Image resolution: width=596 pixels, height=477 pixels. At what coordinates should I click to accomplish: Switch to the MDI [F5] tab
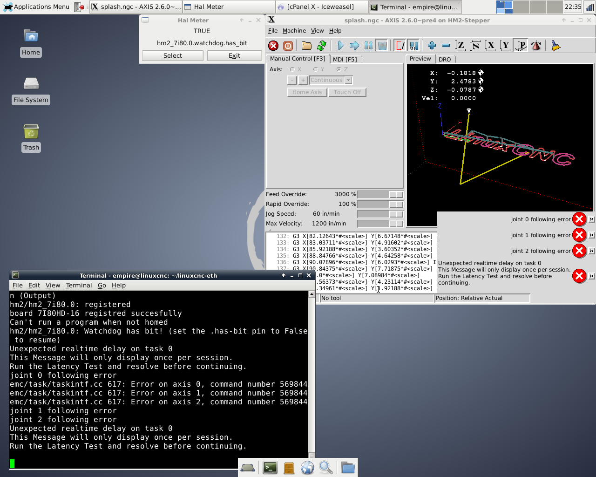(345, 59)
